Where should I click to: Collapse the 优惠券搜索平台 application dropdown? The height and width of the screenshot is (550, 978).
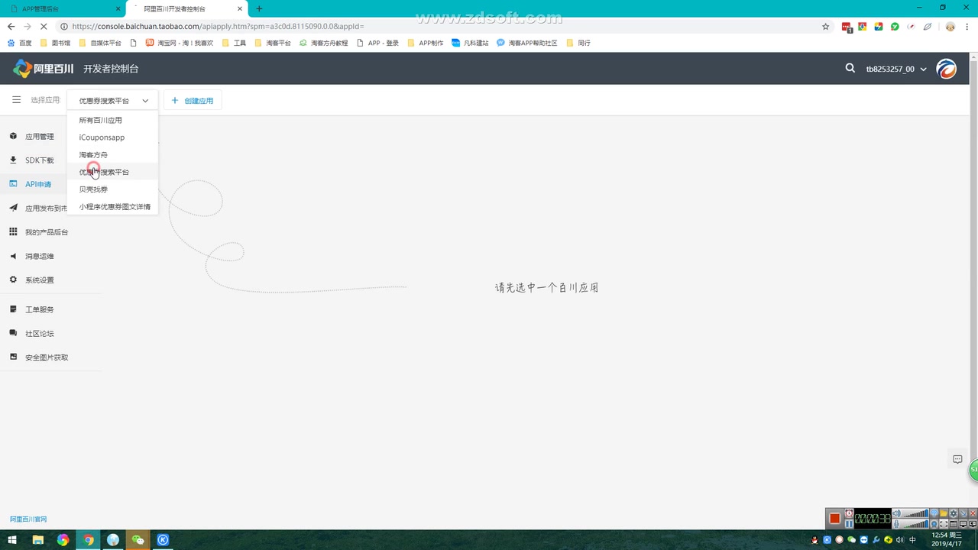(x=112, y=100)
